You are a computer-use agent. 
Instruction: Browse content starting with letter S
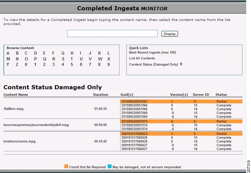[63, 59]
